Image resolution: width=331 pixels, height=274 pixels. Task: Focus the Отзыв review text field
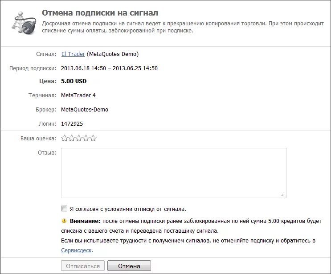174,173
